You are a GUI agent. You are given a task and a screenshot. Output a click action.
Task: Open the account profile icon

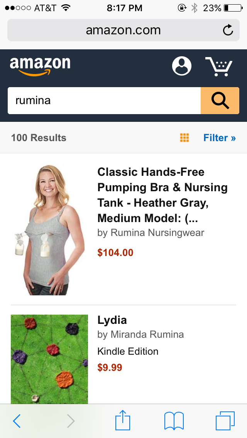182,66
